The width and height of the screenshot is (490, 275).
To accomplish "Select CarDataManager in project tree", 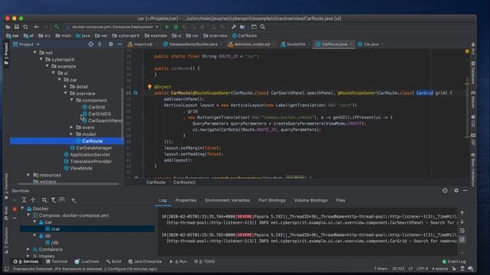I will [91, 147].
